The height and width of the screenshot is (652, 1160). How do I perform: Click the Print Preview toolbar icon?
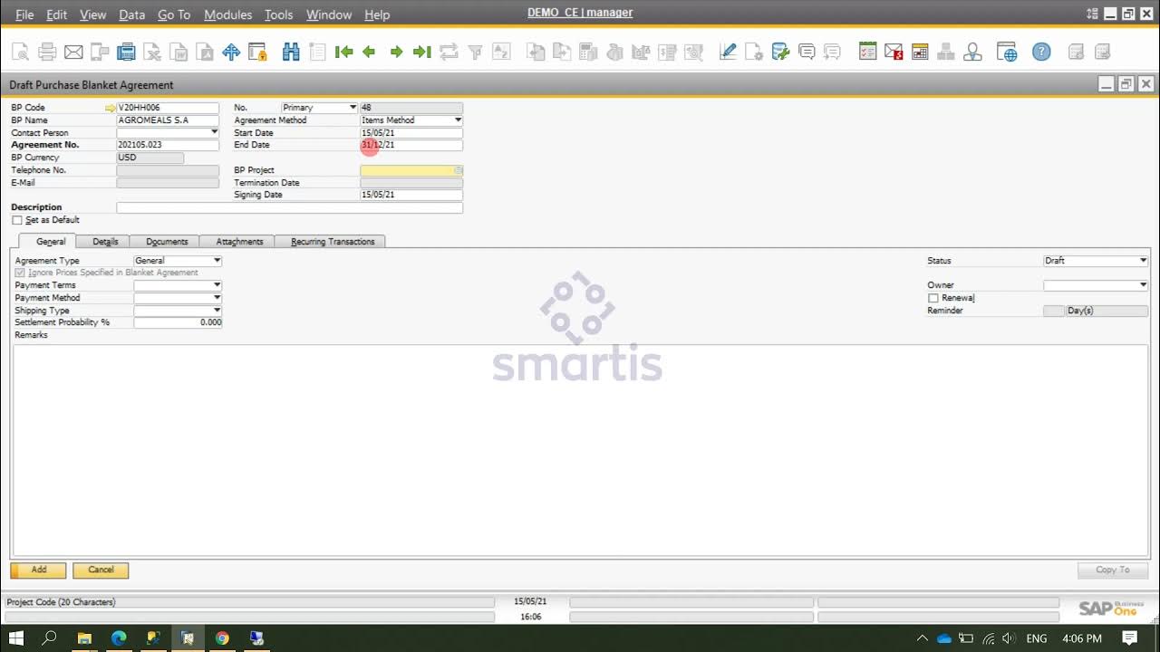[x=20, y=53]
